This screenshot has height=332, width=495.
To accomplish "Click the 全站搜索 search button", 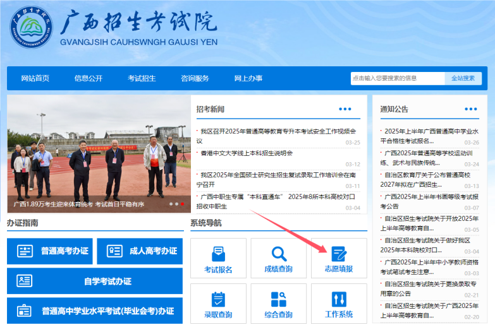I will pyautogui.click(x=462, y=78).
